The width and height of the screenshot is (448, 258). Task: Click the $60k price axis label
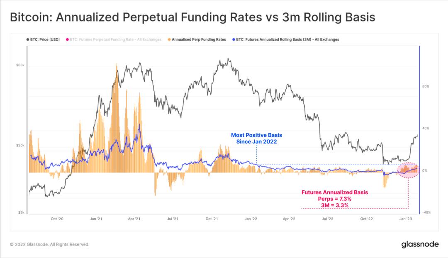[20, 66]
